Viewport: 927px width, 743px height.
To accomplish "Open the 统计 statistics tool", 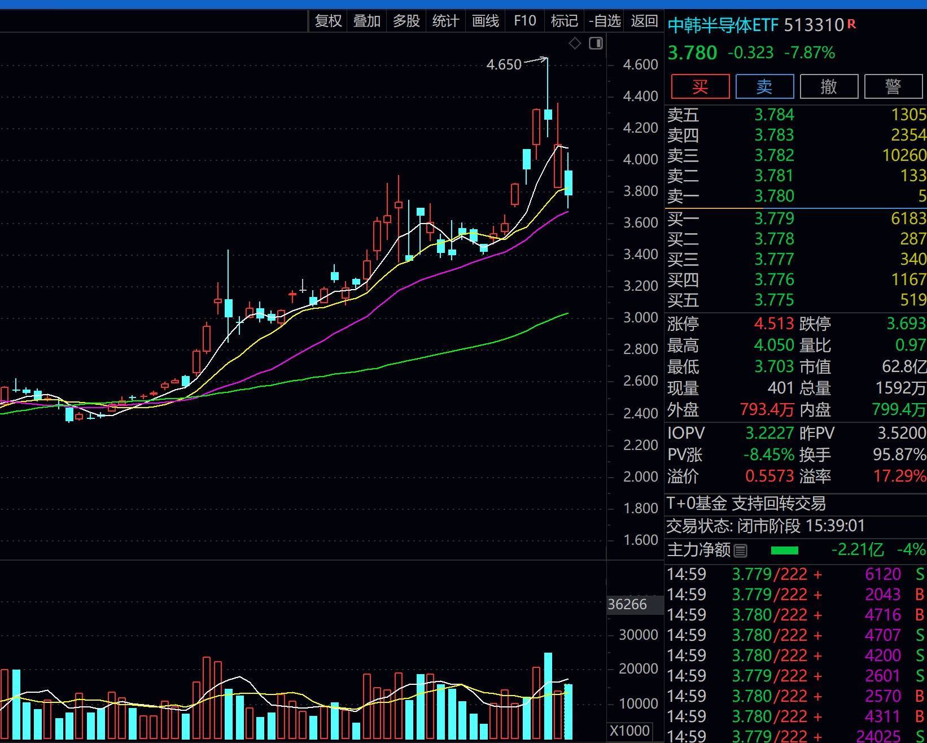I will pyautogui.click(x=445, y=21).
